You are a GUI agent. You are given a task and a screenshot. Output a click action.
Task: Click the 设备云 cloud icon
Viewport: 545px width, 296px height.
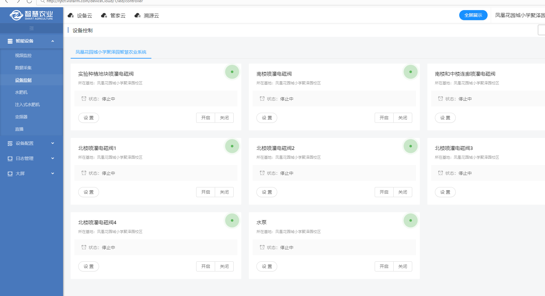[x=71, y=15]
